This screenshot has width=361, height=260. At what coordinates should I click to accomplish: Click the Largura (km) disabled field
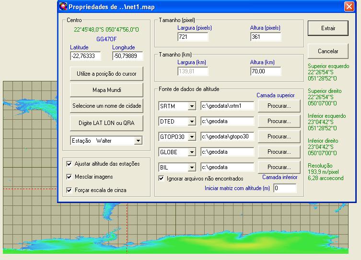(193, 71)
